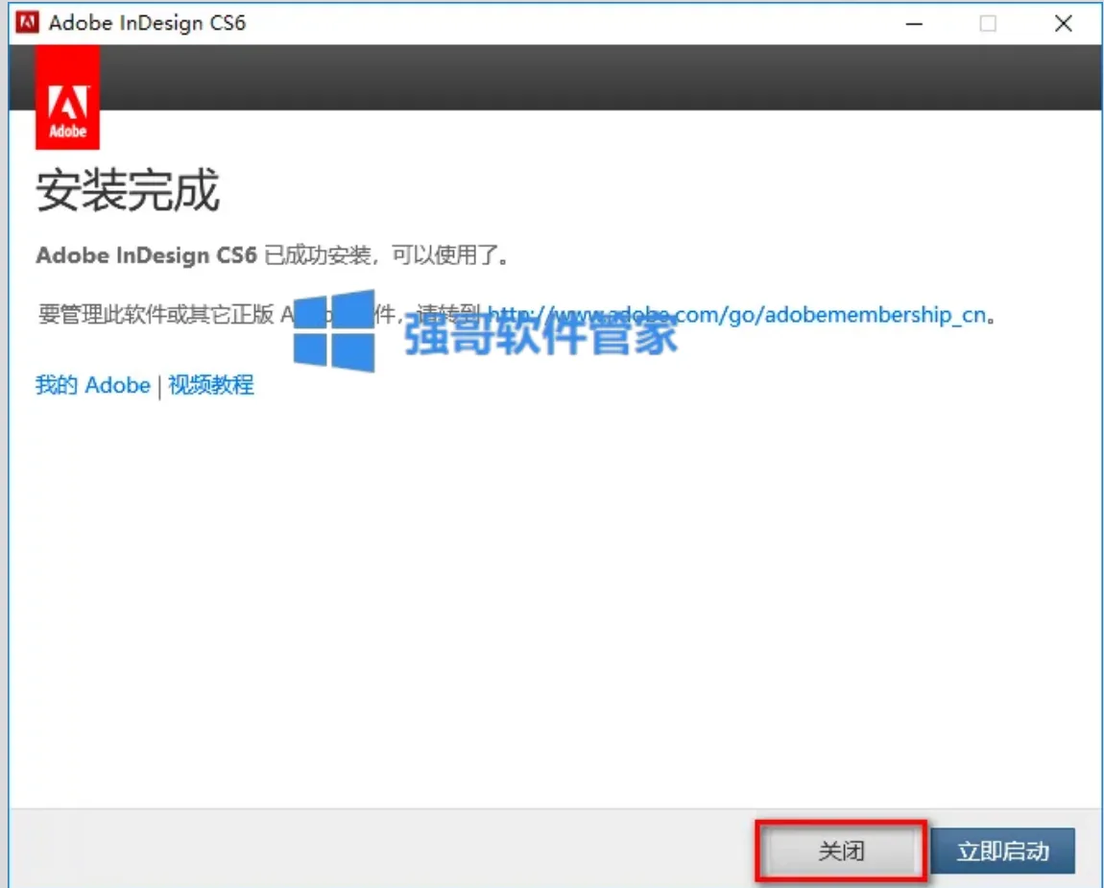The image size is (1104, 888).
Task: Click the red Adobe logo badge
Action: 67,97
